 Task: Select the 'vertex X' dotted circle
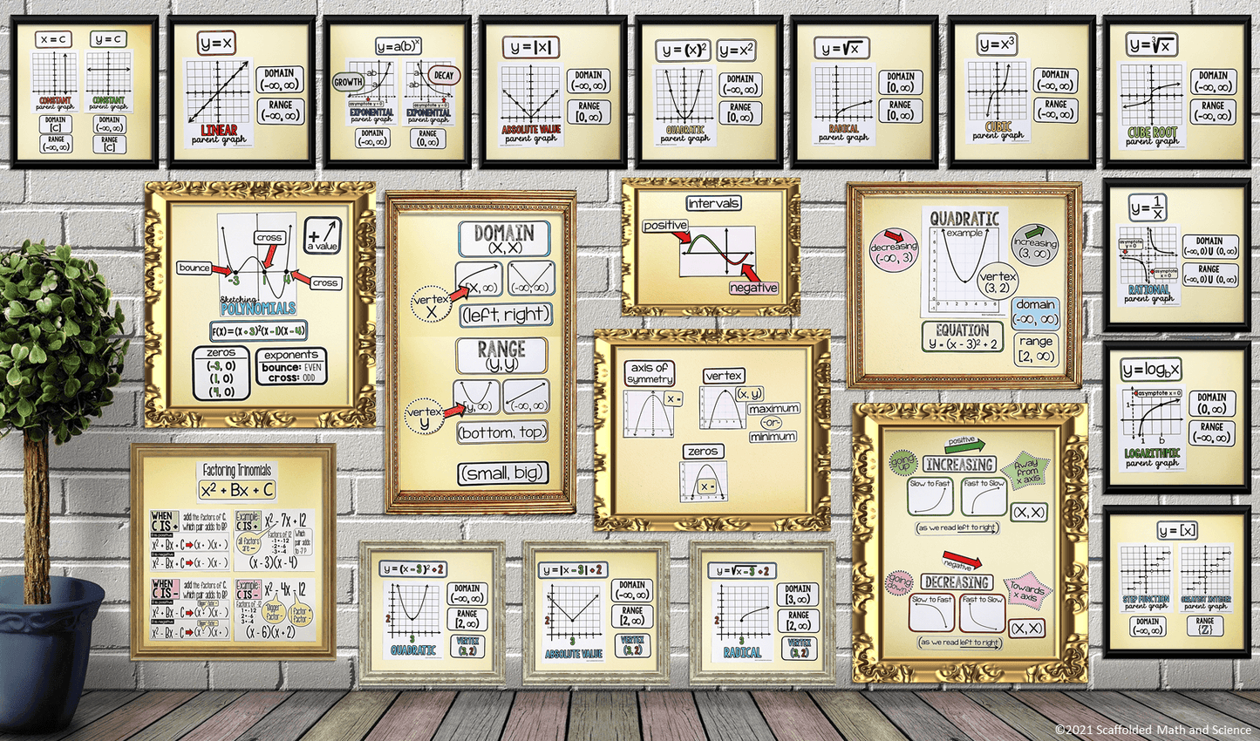[431, 305]
